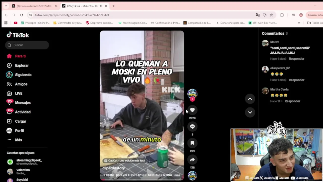
Task: Open the TikTok logo home link
Action: click(18, 35)
